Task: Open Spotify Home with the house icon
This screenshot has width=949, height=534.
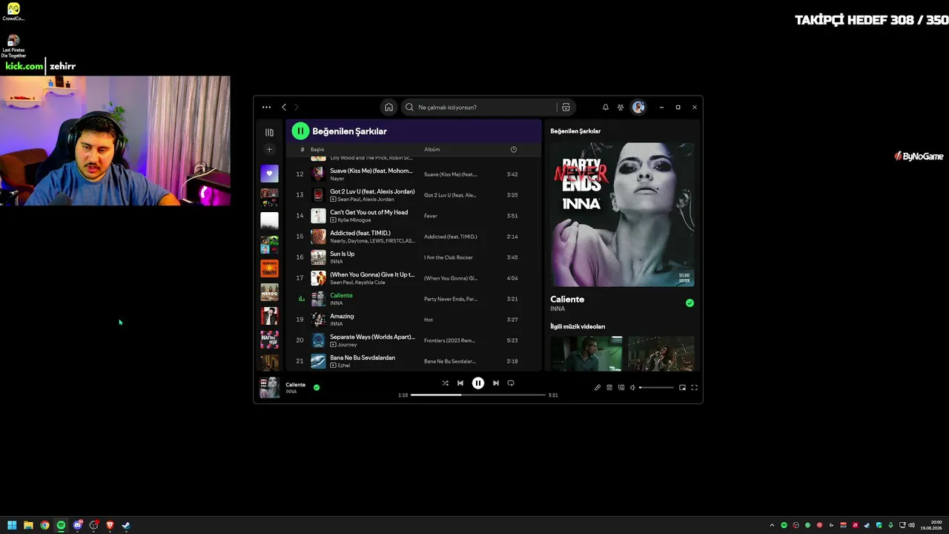Action: coord(388,108)
